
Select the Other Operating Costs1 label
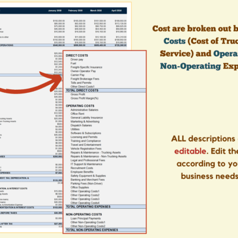[x=85, y=191]
